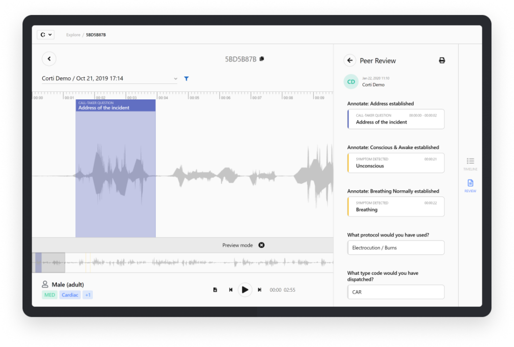Image resolution: width=514 pixels, height=347 pixels.
Task: Click the copy icon beside call ID 5BD5B87B
Action: point(262,58)
